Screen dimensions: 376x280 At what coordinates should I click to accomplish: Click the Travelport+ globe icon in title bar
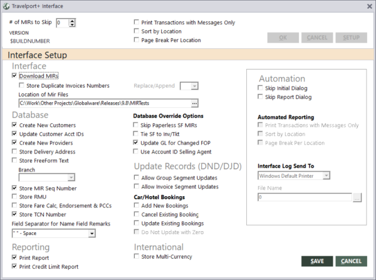tap(6, 6)
